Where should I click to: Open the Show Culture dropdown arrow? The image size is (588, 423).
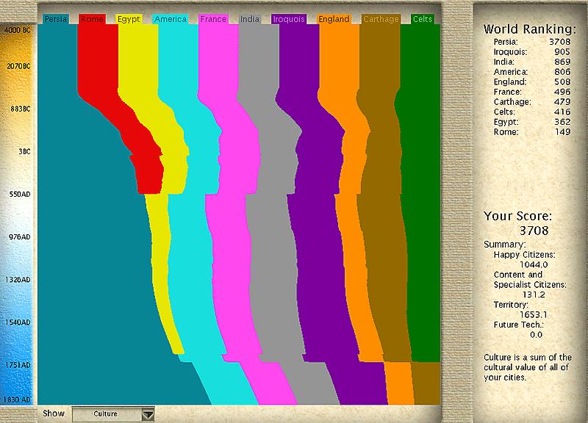(x=148, y=414)
